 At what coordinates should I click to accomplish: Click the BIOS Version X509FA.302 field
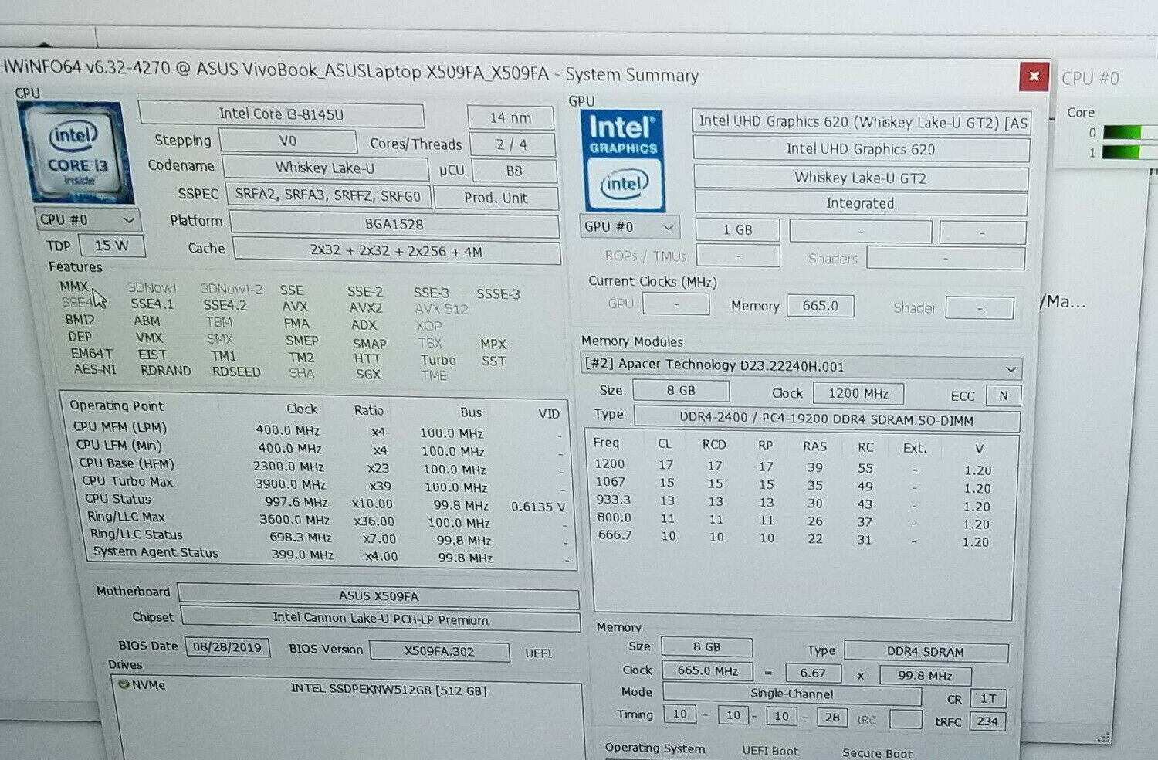click(x=438, y=651)
